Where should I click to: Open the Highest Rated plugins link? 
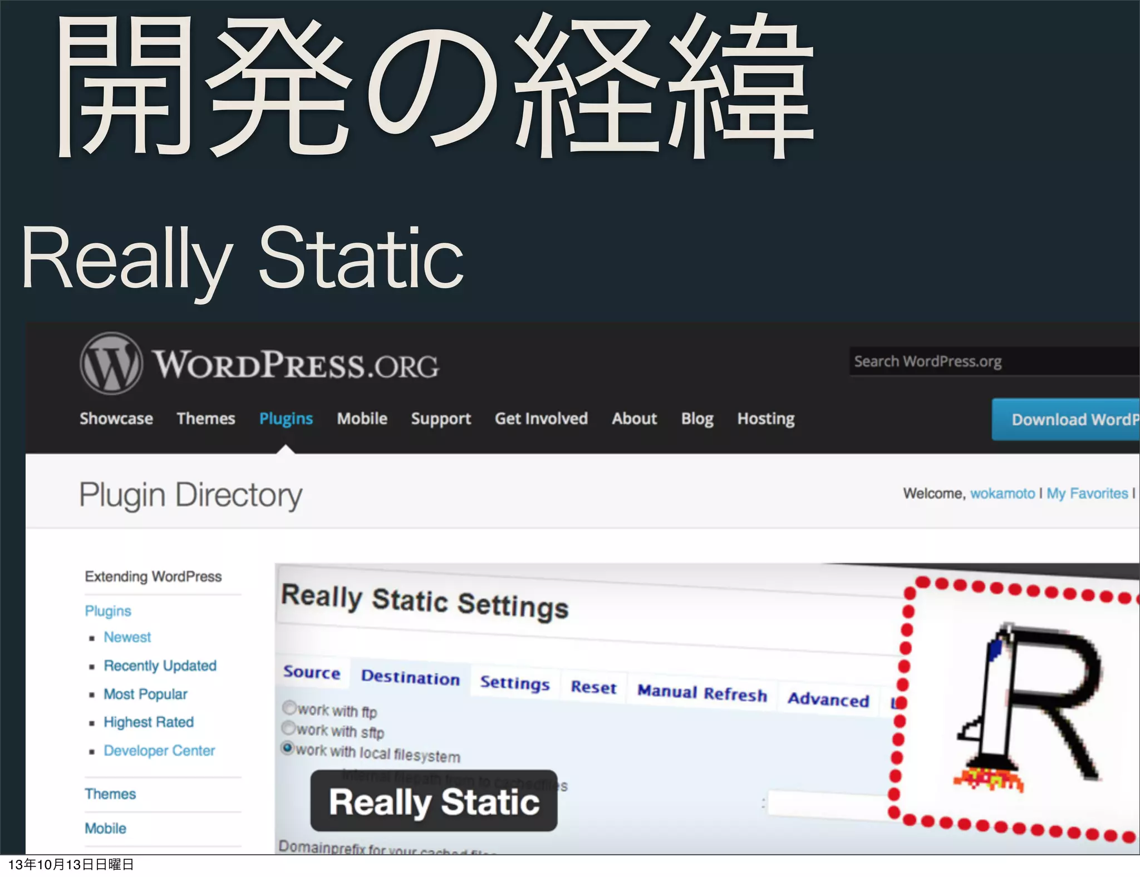(149, 722)
